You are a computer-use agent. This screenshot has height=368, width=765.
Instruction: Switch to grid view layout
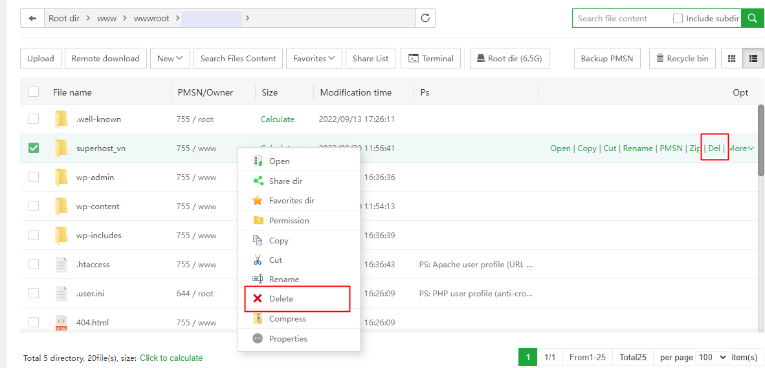coord(732,58)
